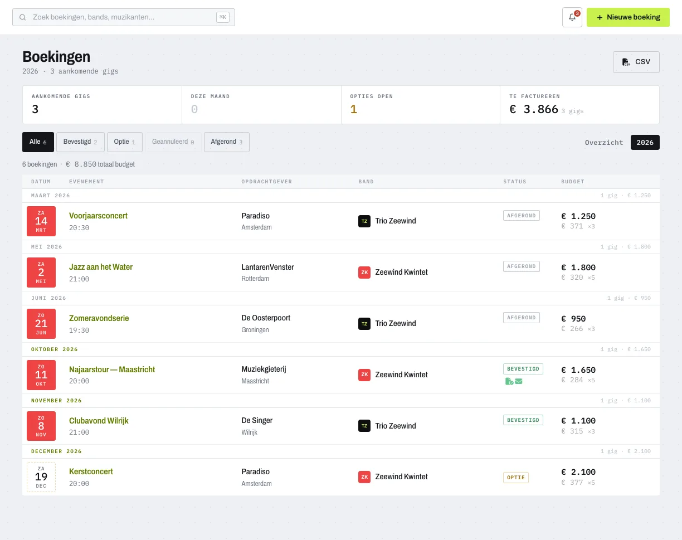Click the TZ band badge in Voorjaarsconcert row

[x=364, y=221]
